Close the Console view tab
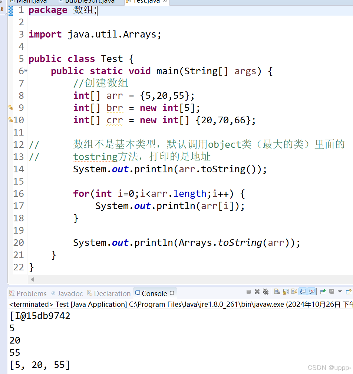This screenshot has width=353, height=374. (172, 293)
